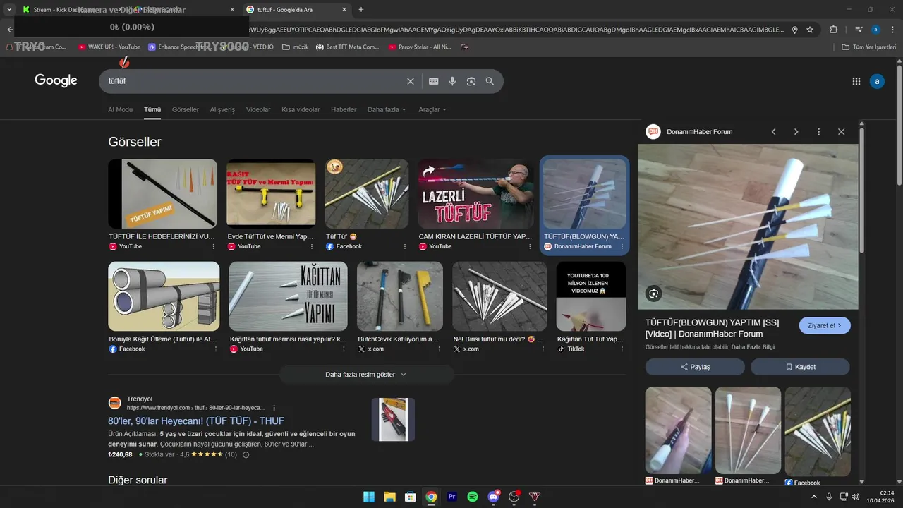Open TikTok Kağıttan Tüf Tüf thumbnail
903x508 pixels.
tap(591, 296)
